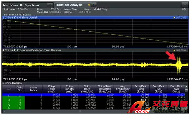Click the 1AP Clrw trace indicator in Frequency Deviation window
Screen dimensions: 190x115
coord(180,50)
